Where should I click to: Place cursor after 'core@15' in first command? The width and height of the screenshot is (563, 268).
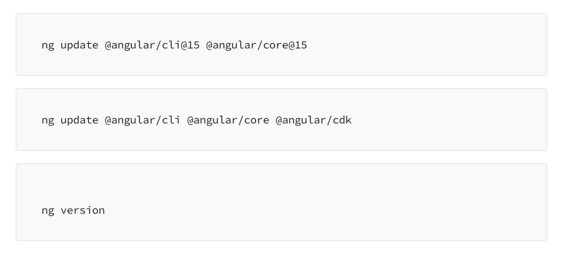click(x=308, y=45)
